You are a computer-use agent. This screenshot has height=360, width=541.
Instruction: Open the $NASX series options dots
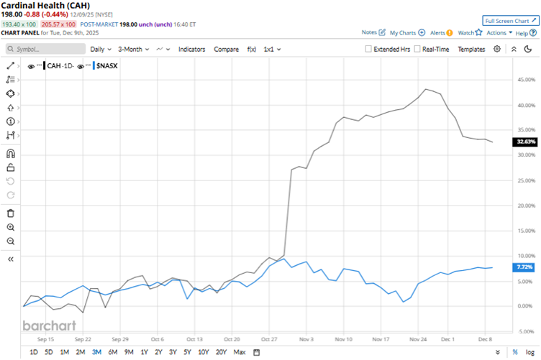tap(88, 65)
